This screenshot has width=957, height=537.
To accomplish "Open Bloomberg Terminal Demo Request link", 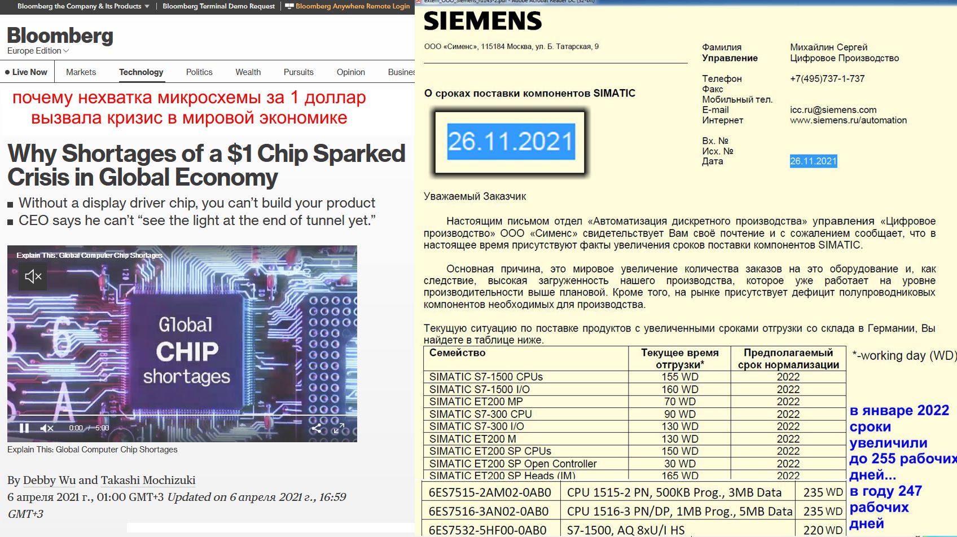I will coord(219,6).
